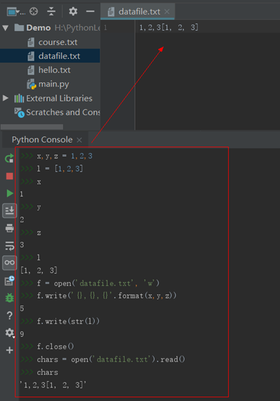The image size is (280, 401).
Task: Open course.txt in the project tree
Action: coord(58,42)
